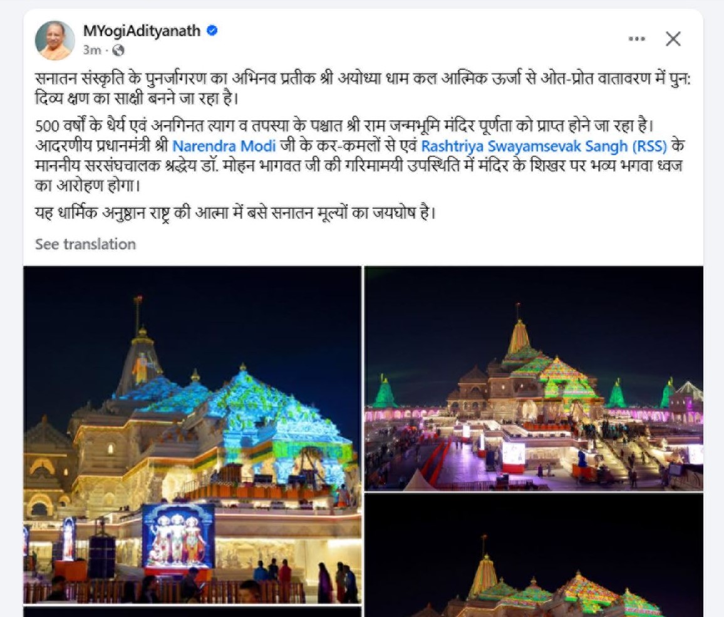This screenshot has width=724, height=617.
Task: Open MYogiAdityanath profile name link
Action: pos(142,31)
